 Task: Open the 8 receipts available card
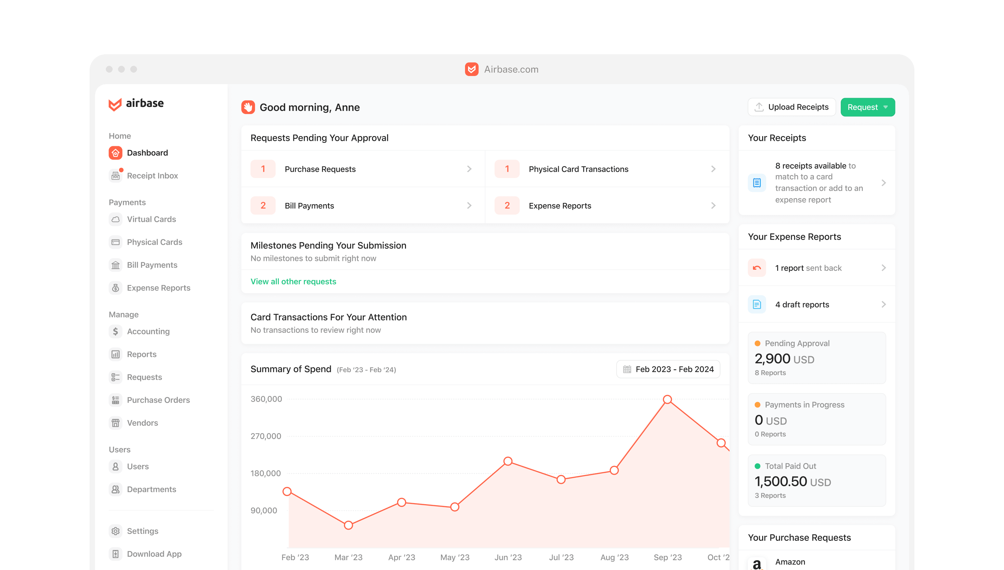816,183
